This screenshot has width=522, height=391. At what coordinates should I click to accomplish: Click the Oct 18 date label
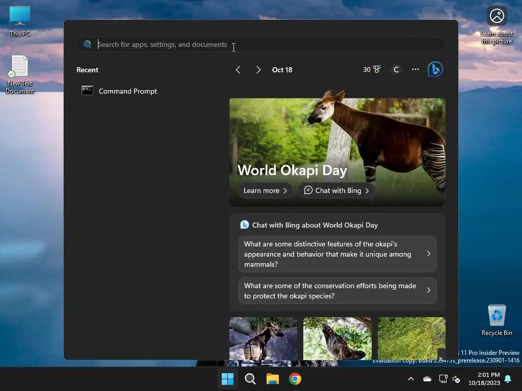click(x=282, y=70)
